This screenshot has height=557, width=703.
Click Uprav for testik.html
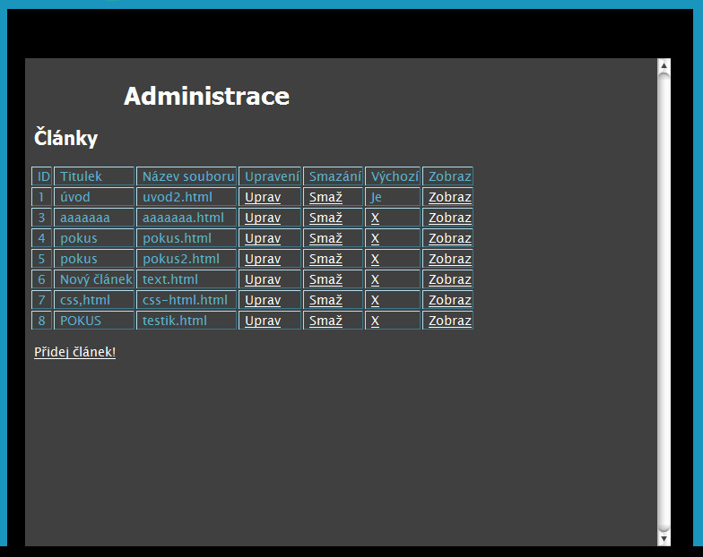coord(263,321)
